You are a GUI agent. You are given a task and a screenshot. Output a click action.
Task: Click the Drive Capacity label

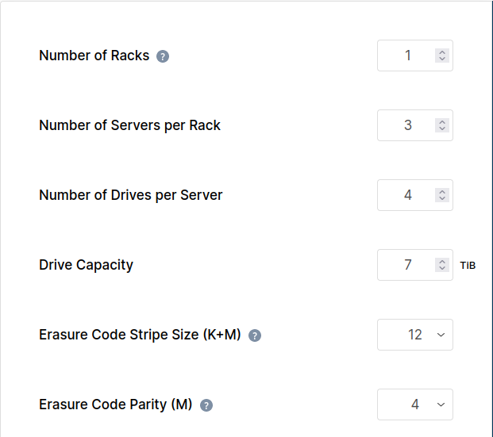87,265
